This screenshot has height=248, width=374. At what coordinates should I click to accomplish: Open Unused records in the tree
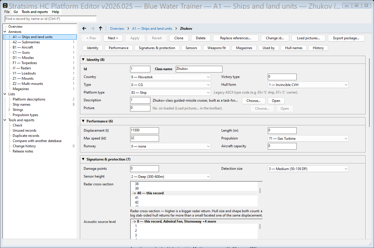point(25,130)
